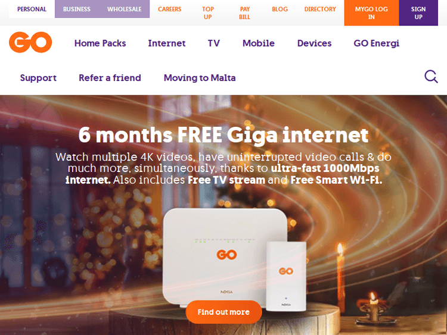Open the GO Energi menu item
The height and width of the screenshot is (335, 447).
pos(376,43)
